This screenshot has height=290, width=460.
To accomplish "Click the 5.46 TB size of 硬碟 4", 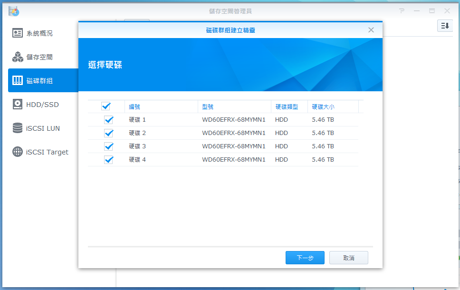I will 323,159.
